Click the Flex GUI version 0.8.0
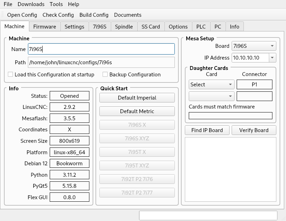The height and width of the screenshot is (221, 286). pos(69,197)
